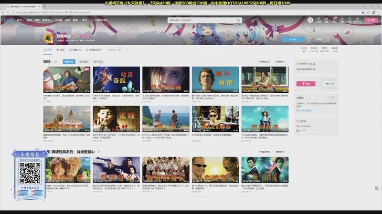This screenshot has width=382, height=214.
Task: Switch to the 投稿 tab
Action: pyautogui.click(x=74, y=49)
